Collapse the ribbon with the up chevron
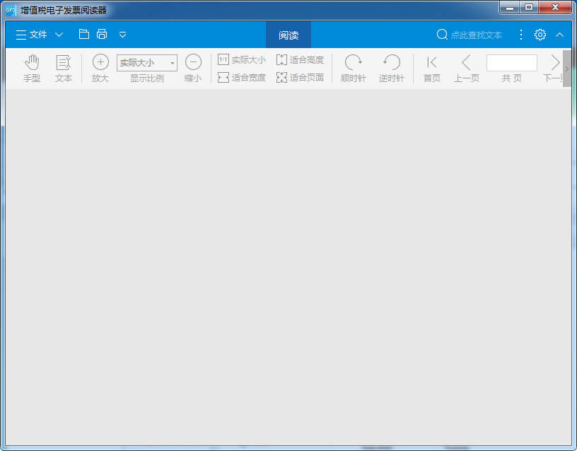The image size is (577, 451). point(560,35)
